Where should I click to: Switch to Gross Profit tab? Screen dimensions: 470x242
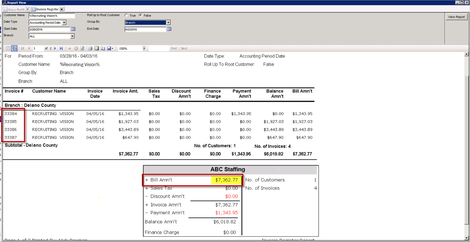16,10
